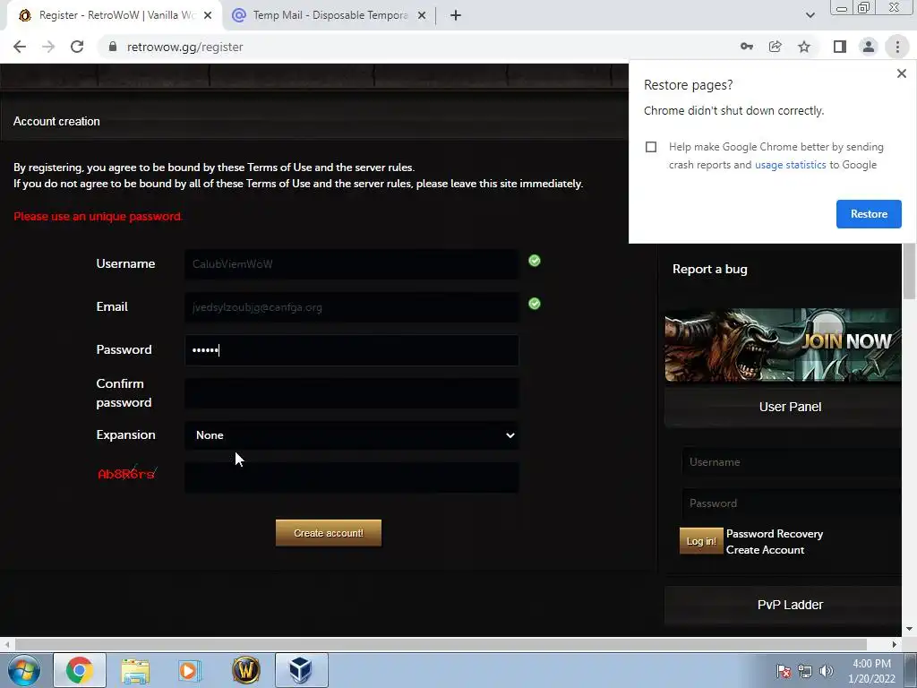Open the Password Recovery link

[x=775, y=534]
